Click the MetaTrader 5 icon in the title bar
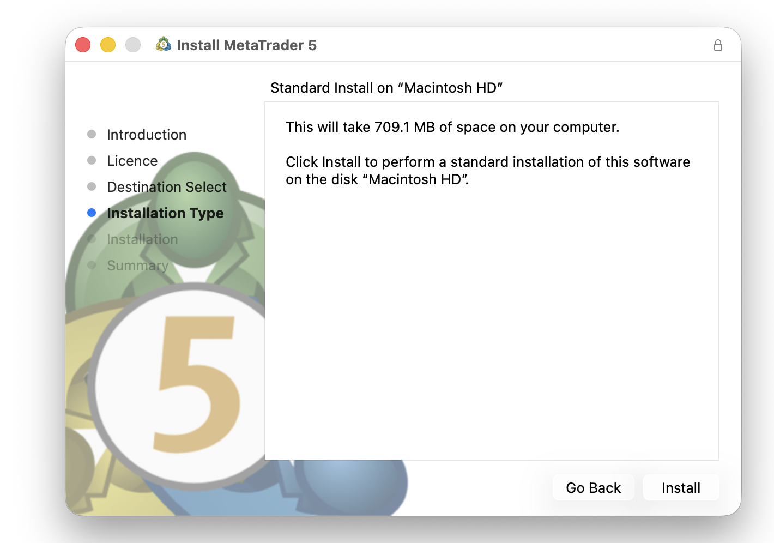The image size is (774, 543). pos(164,45)
